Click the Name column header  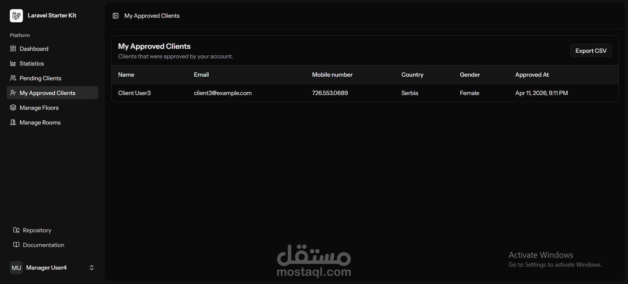tap(126, 75)
